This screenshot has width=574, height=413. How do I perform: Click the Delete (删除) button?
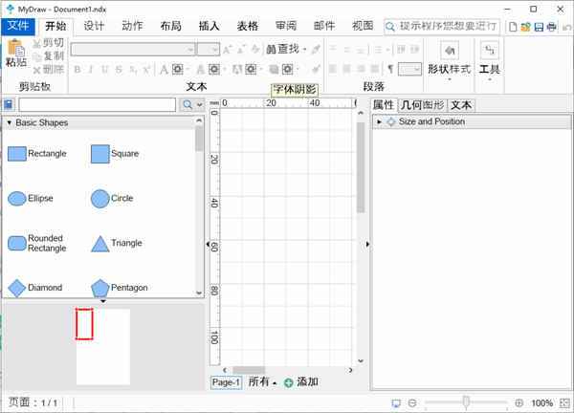point(49,69)
